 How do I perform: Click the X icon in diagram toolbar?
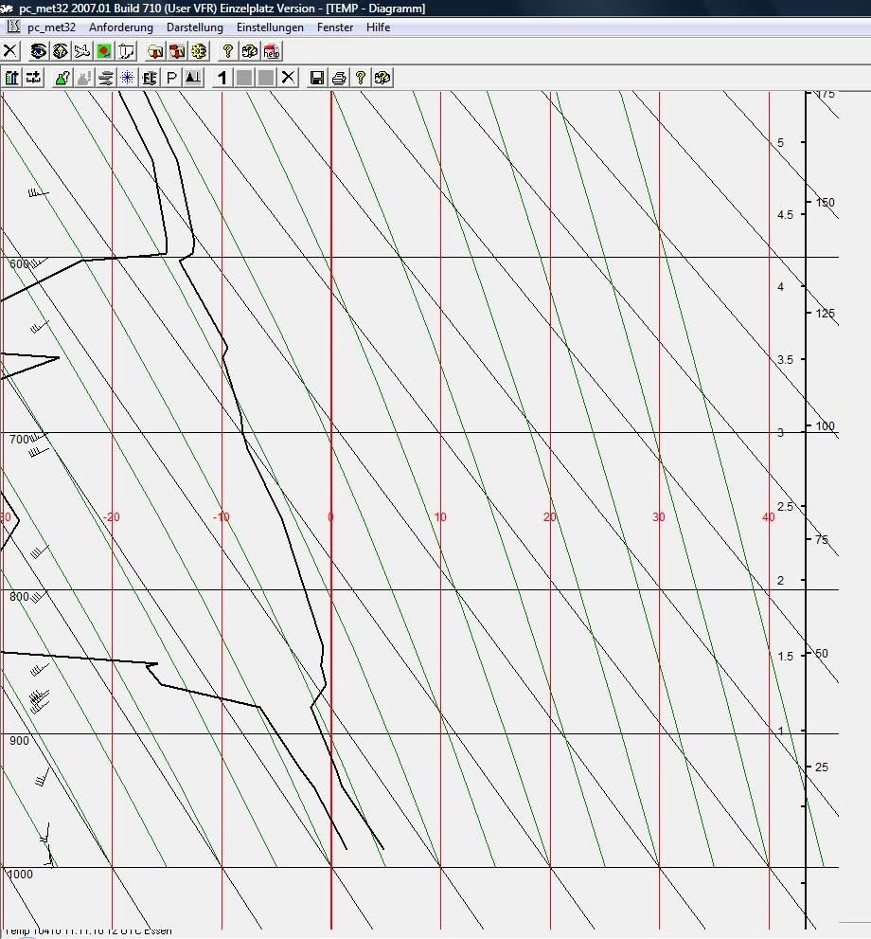(x=289, y=78)
